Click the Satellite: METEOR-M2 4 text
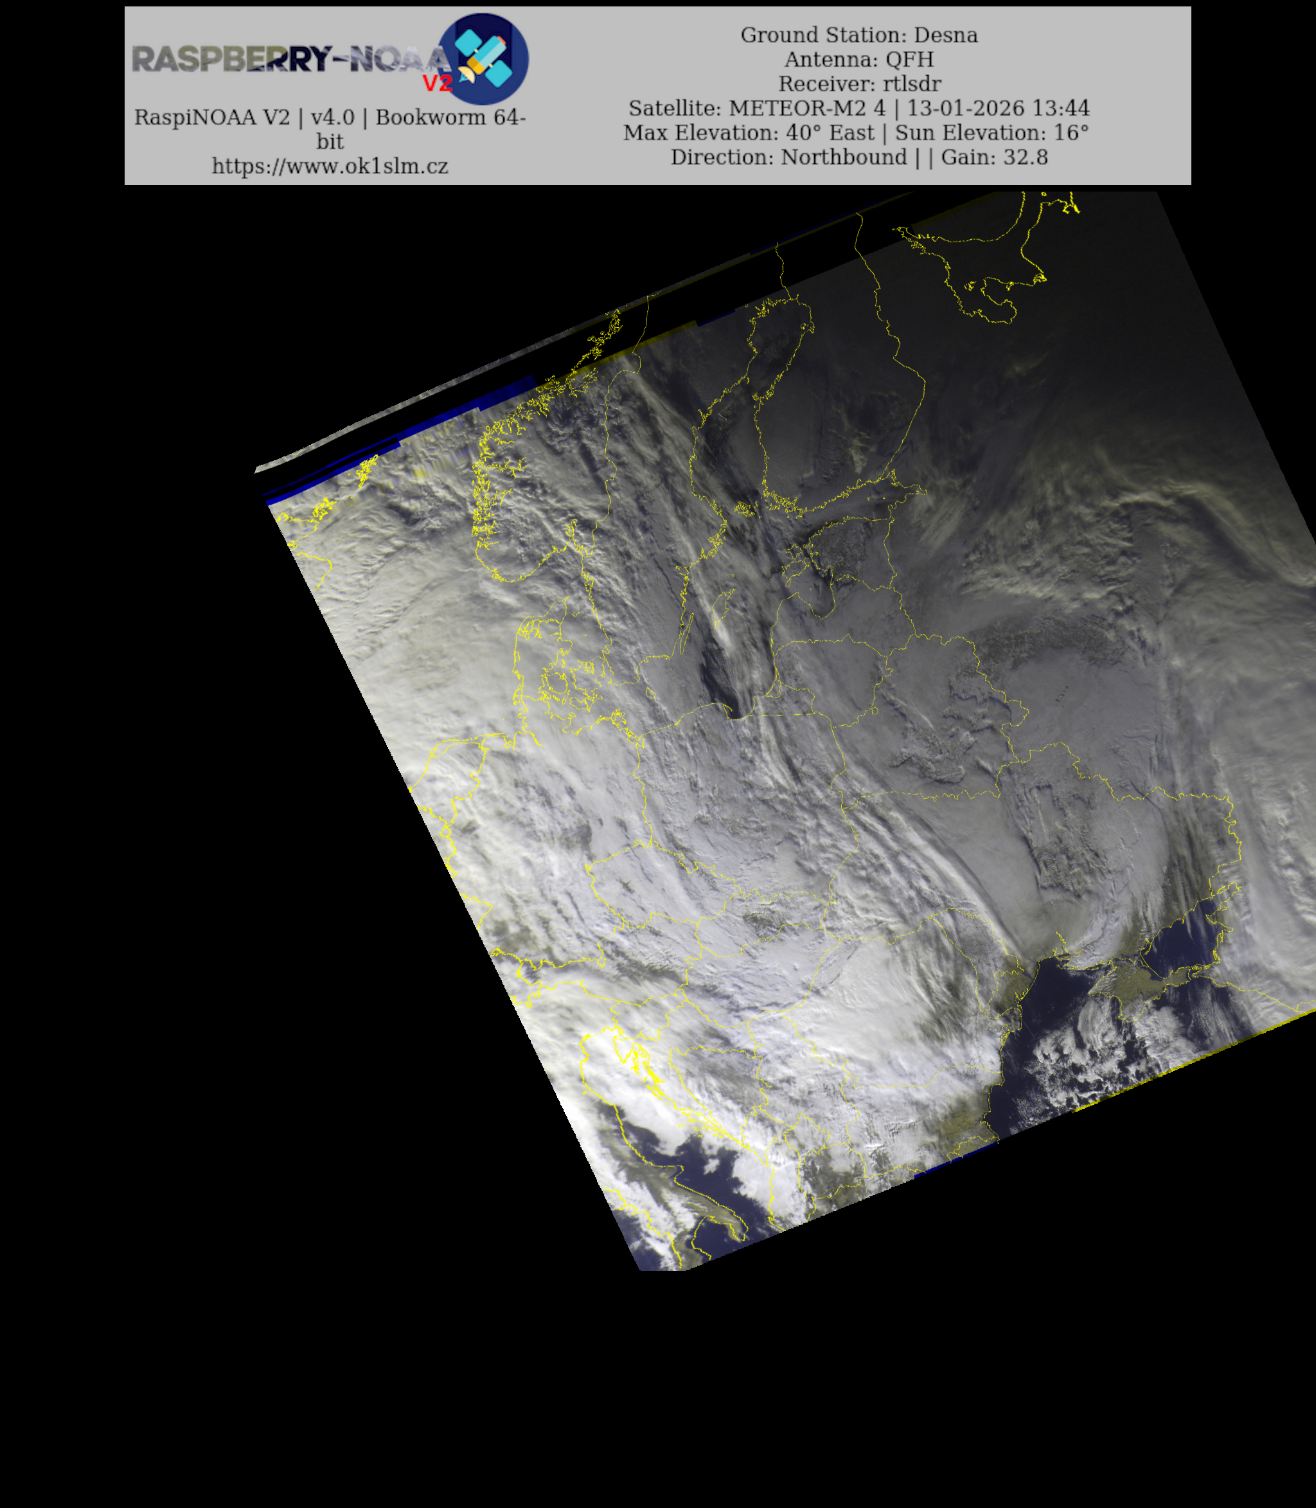Screen dimensions: 1316x1508 [756, 109]
